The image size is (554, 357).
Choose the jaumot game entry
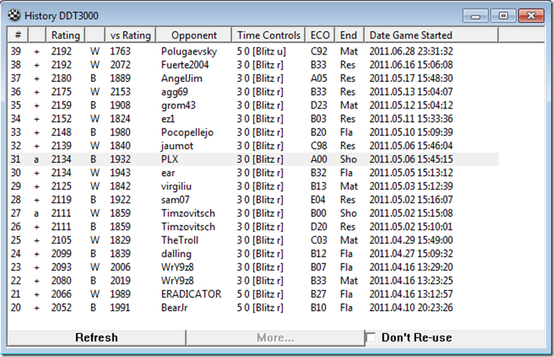click(254, 146)
